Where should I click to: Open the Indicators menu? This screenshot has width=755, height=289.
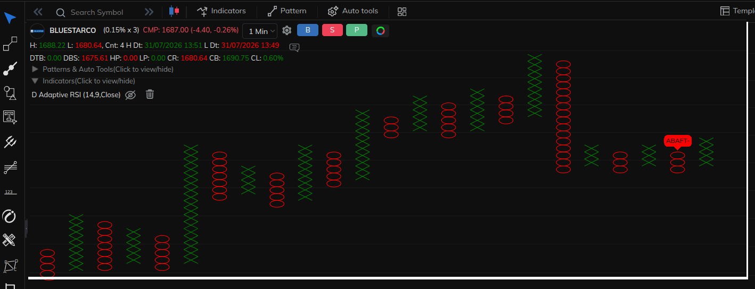pyautogui.click(x=221, y=11)
